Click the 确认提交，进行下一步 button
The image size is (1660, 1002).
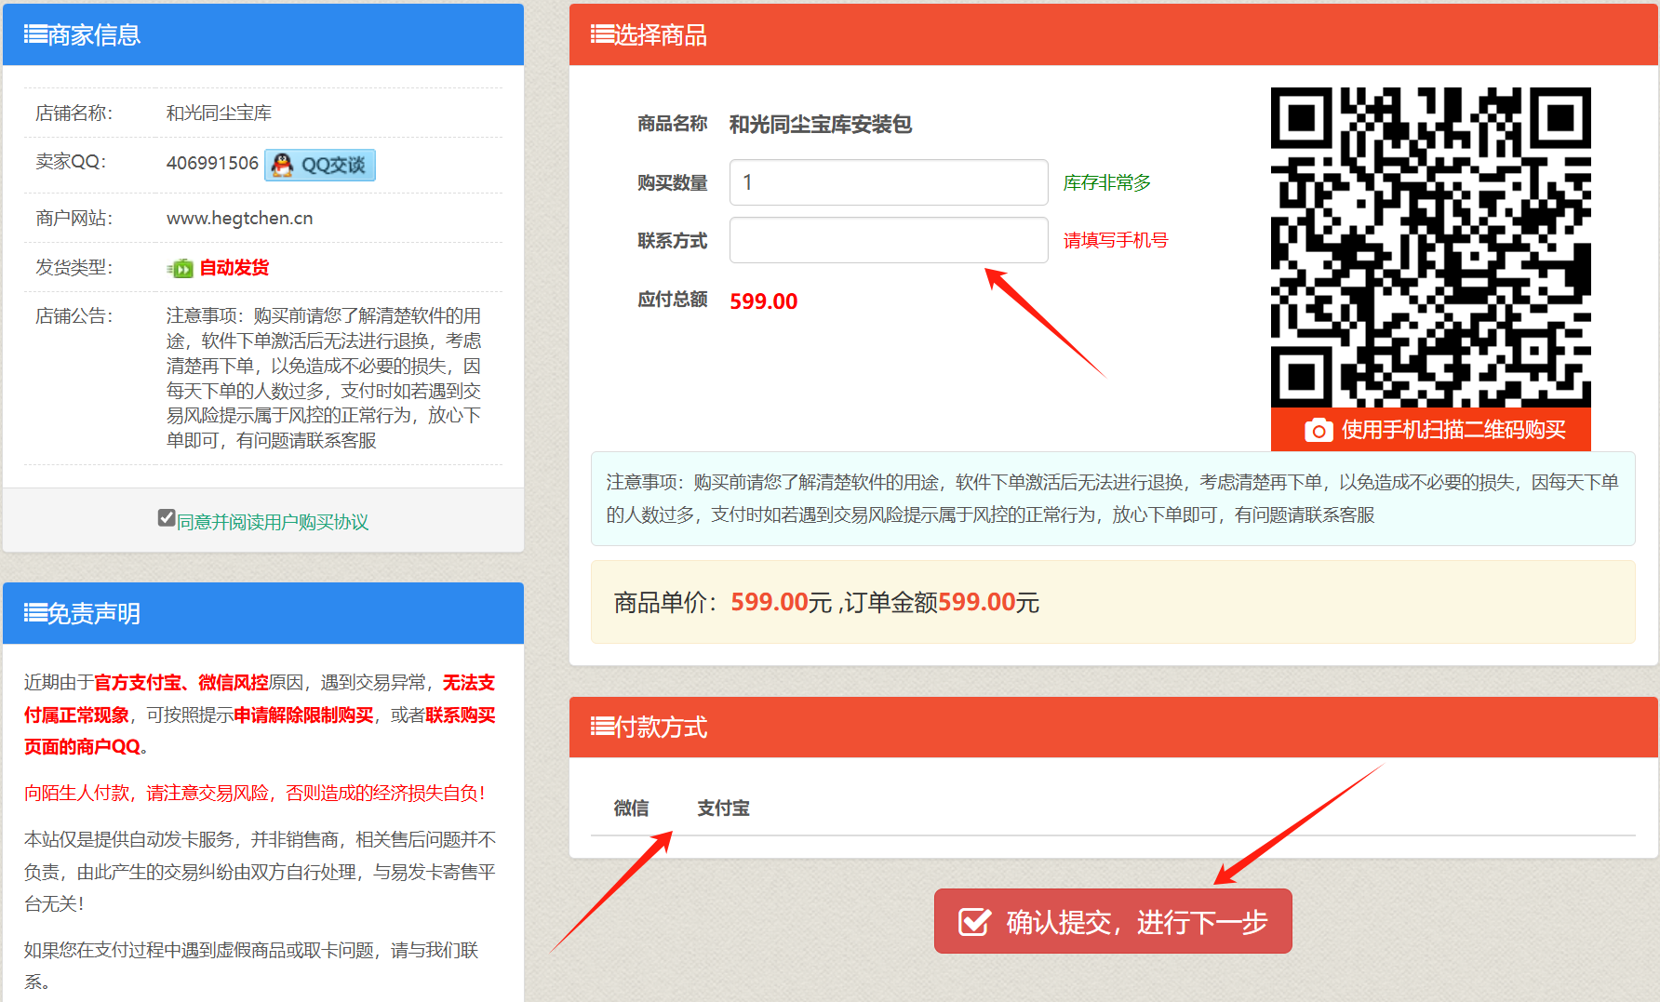click(x=1113, y=921)
